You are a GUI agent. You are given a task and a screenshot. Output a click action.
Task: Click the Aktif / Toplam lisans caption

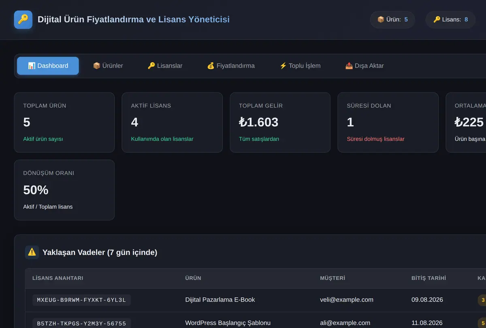click(48, 207)
